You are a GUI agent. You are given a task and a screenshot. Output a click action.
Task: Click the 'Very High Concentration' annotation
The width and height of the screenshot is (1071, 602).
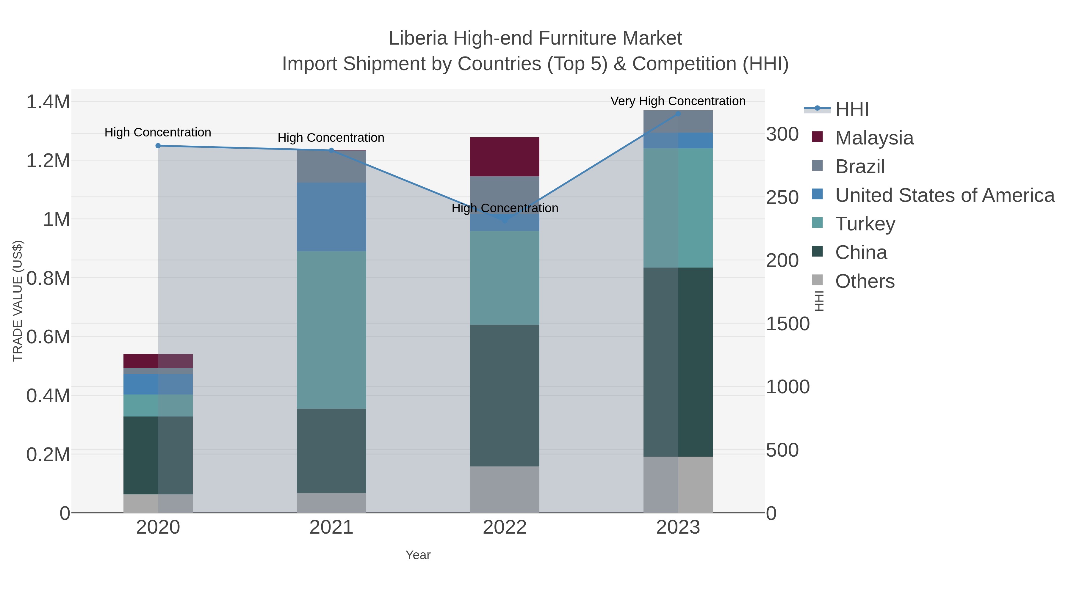(678, 101)
